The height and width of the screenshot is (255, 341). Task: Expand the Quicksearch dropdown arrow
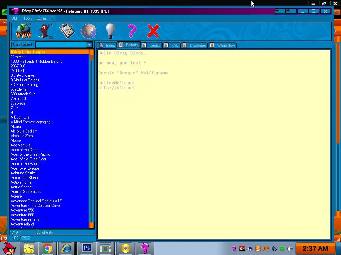pos(89,45)
